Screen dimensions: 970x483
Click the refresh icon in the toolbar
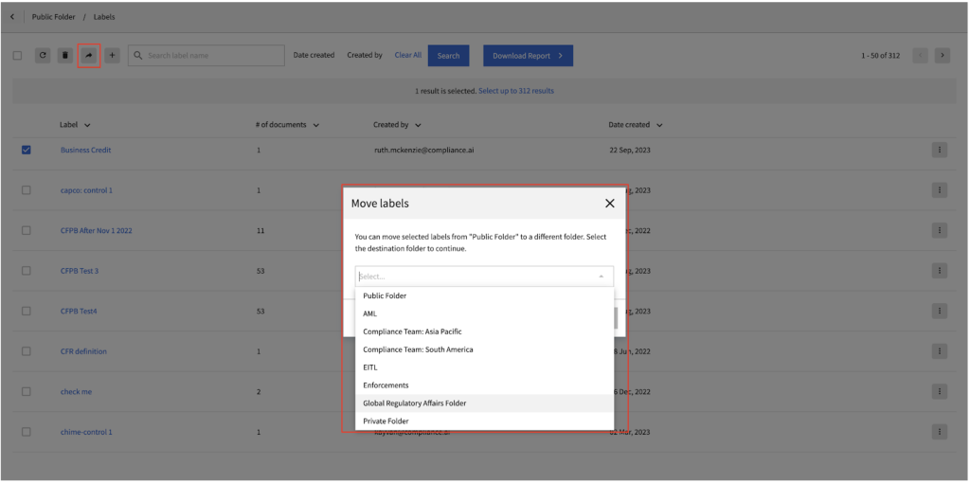click(43, 56)
